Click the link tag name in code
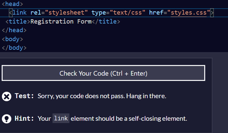This screenshot has height=133, width=228. click(x=19, y=13)
